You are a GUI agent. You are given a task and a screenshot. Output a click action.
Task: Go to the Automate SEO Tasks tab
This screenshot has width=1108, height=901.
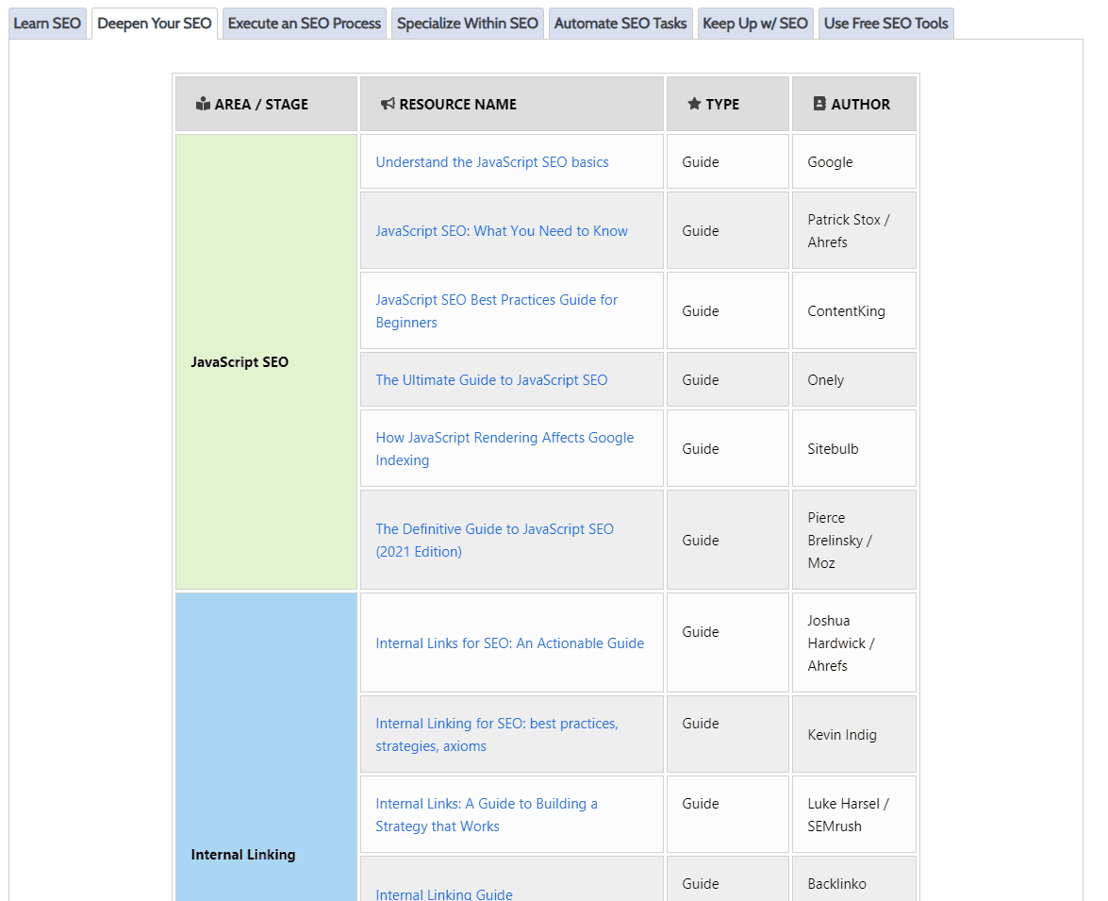620,24
